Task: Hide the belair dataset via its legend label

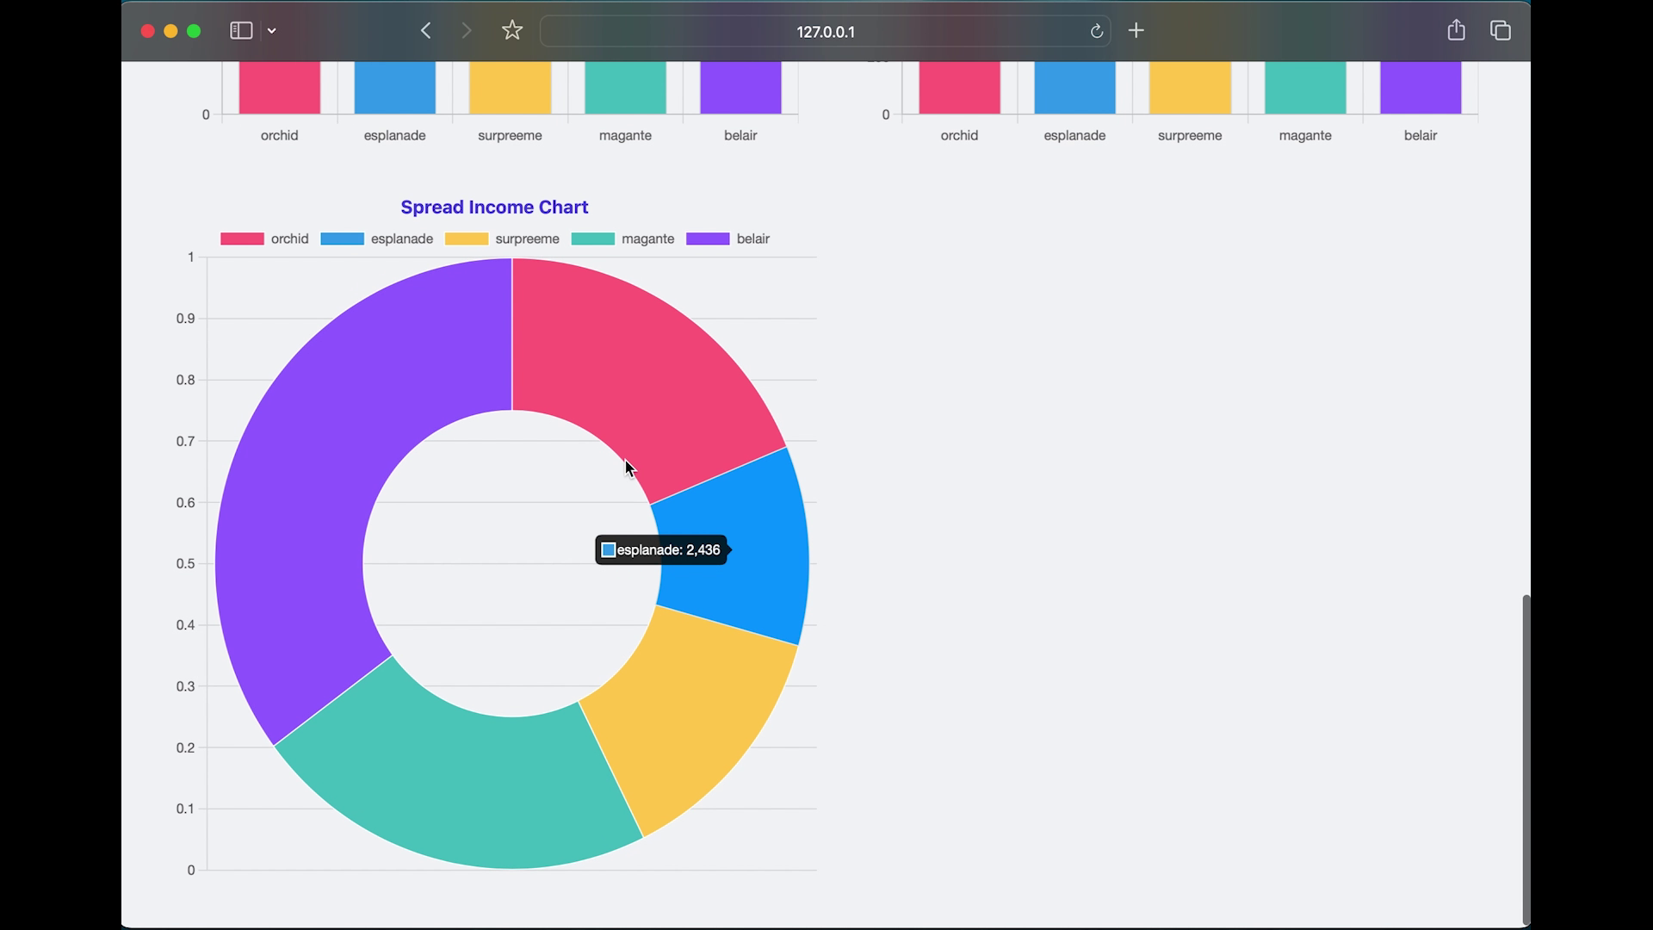Action: click(x=727, y=239)
